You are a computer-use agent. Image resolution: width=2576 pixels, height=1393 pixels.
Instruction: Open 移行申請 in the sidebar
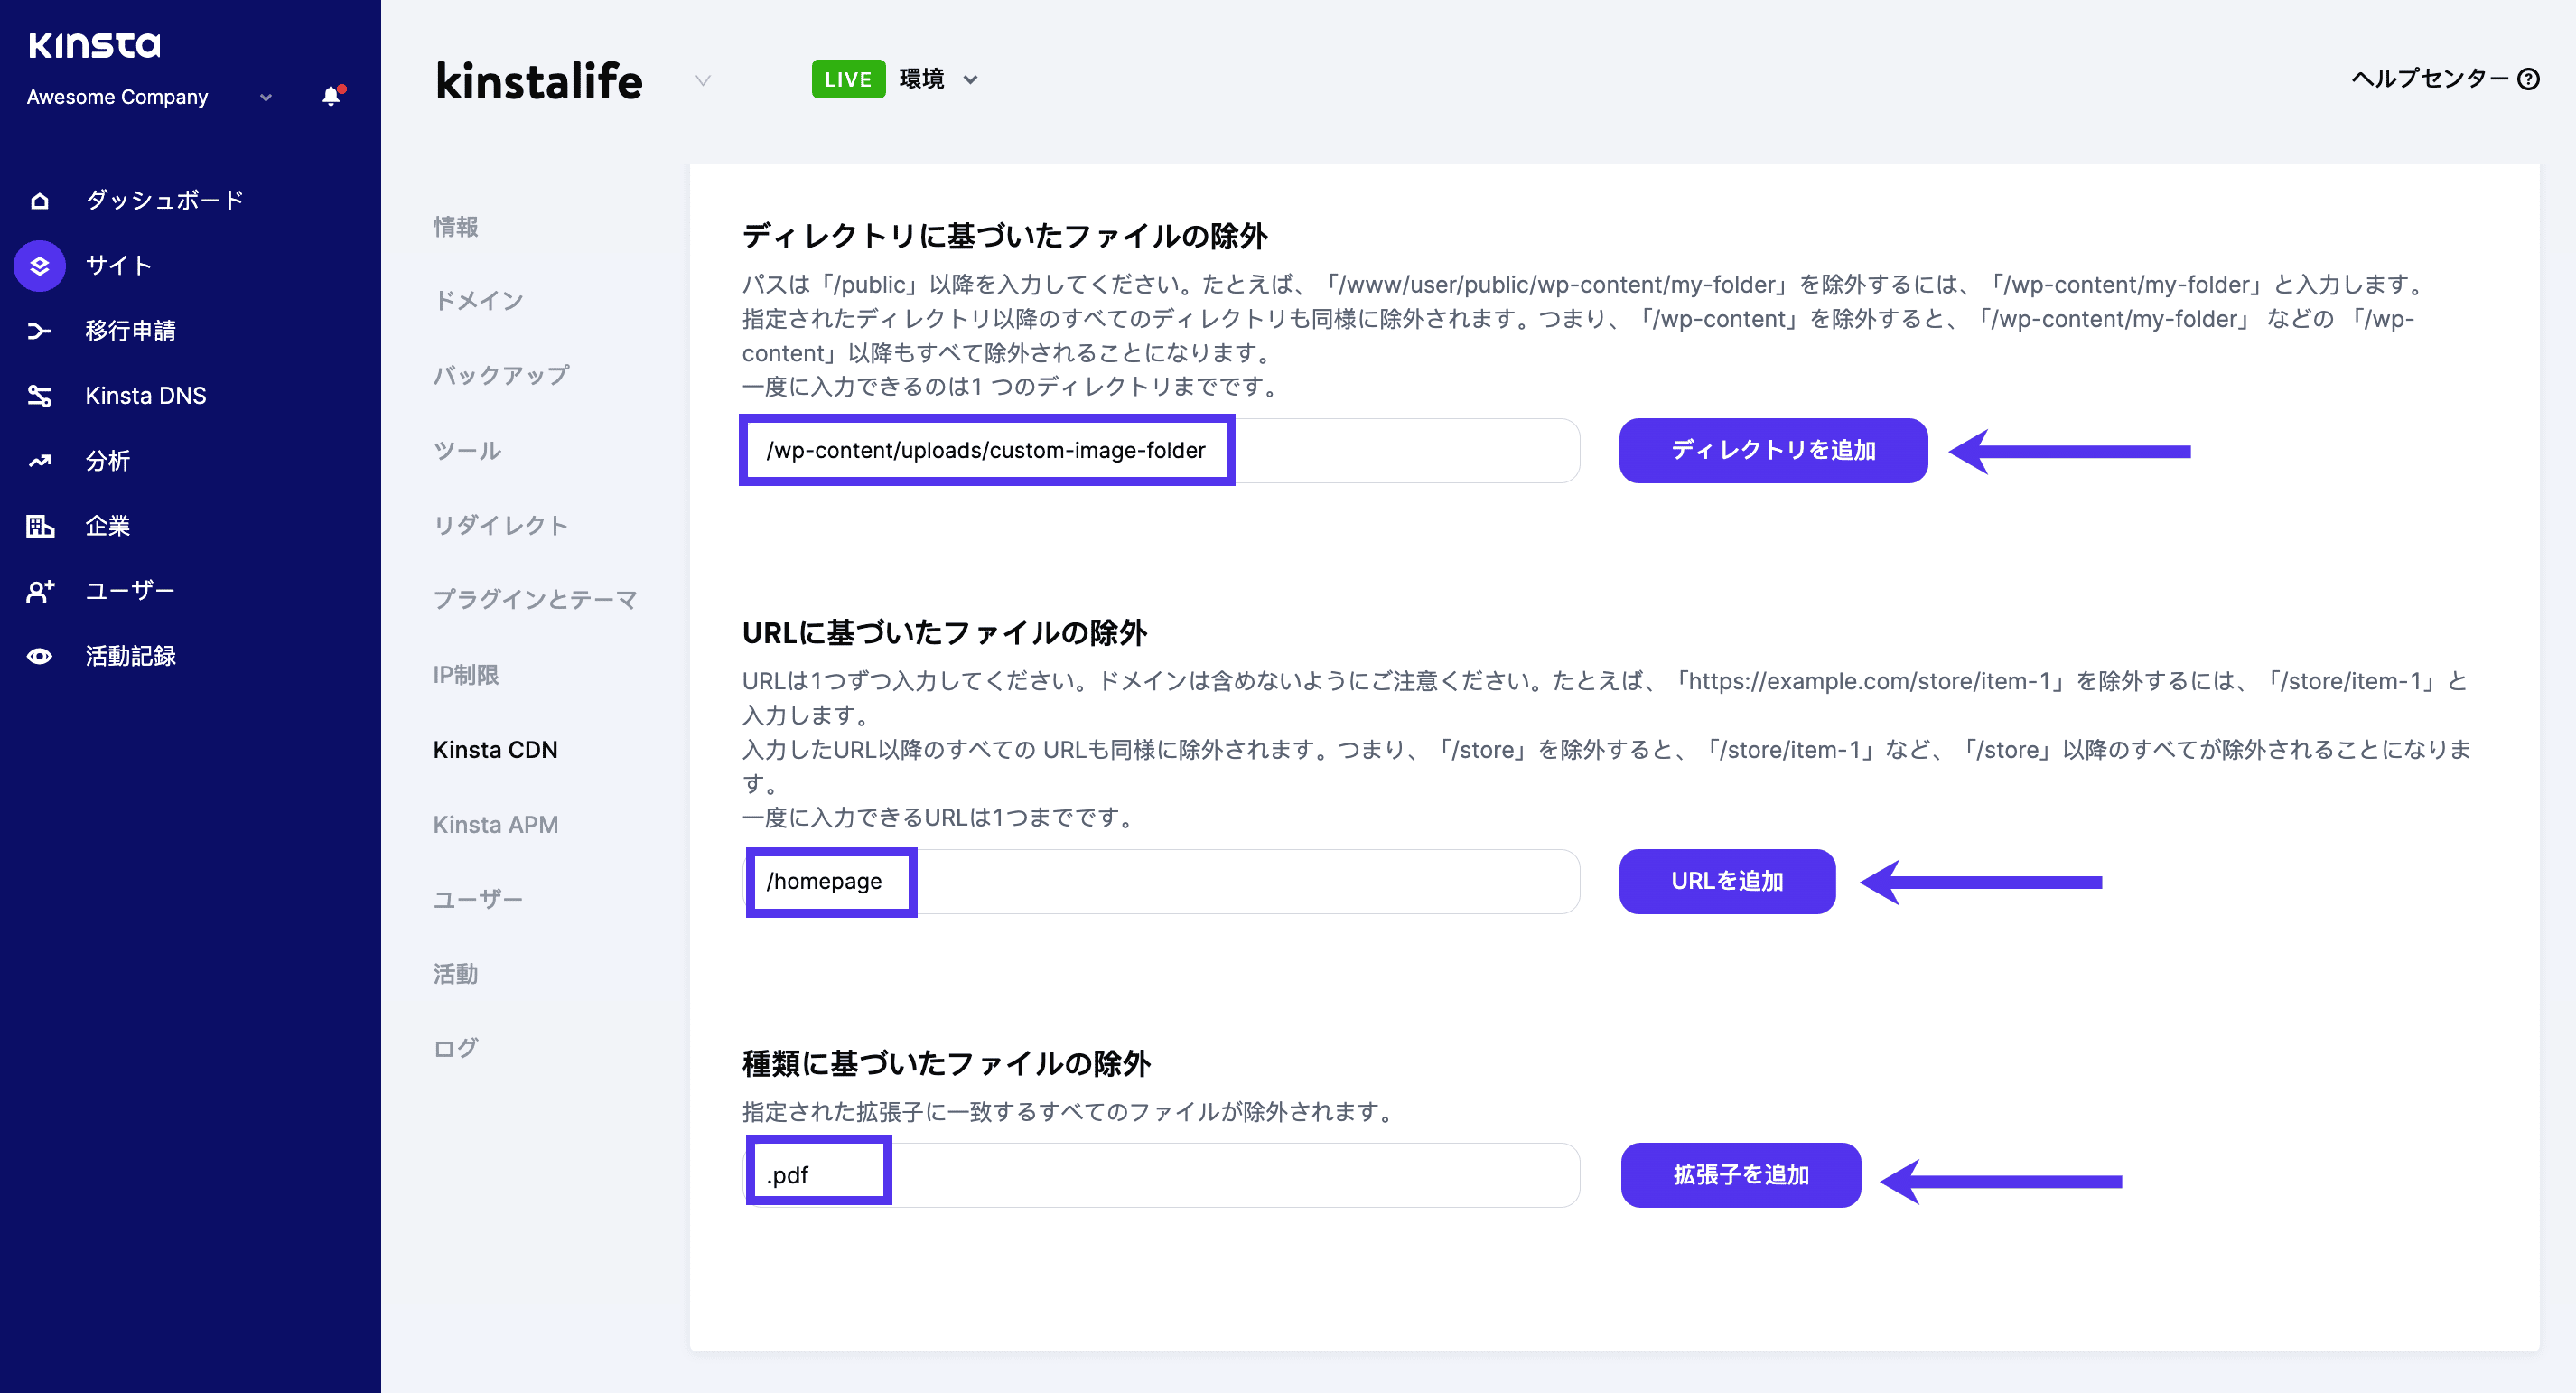(131, 330)
